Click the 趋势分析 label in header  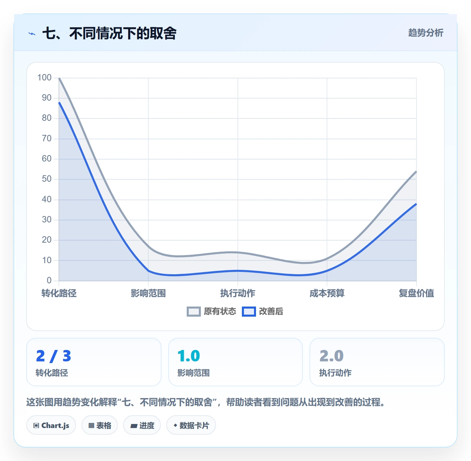tap(426, 33)
